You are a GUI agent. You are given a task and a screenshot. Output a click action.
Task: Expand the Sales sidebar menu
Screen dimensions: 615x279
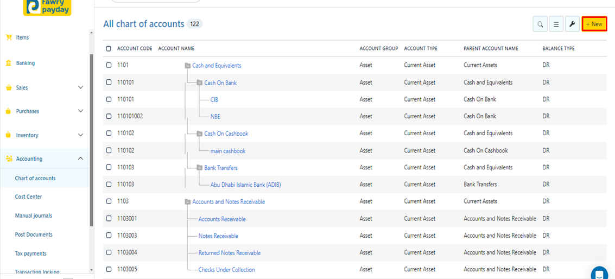pyautogui.click(x=80, y=87)
